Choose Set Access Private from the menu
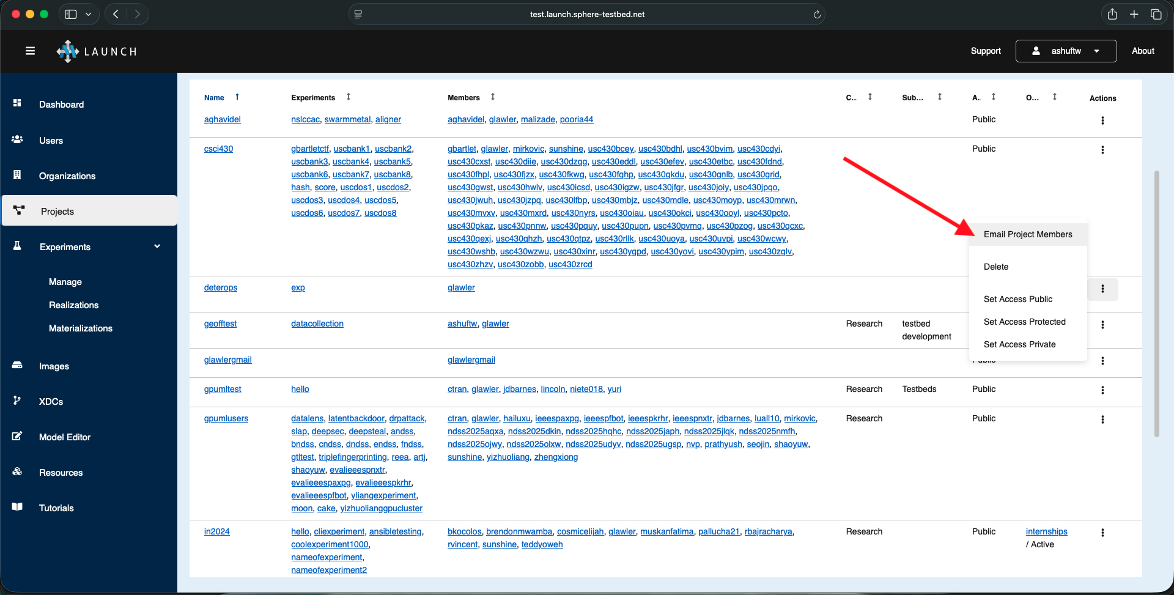Image resolution: width=1174 pixels, height=595 pixels. tap(1019, 344)
